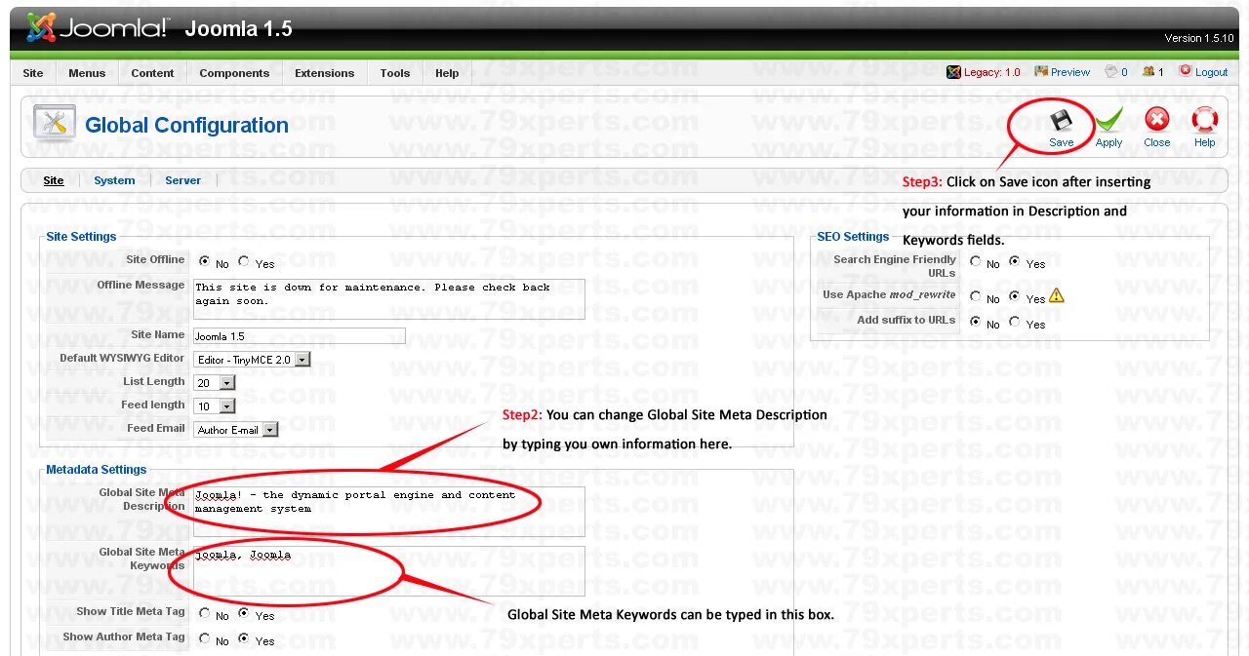Viewport: 1249px width, 656px height.
Task: Click the logged-in users icon showing 1
Action: point(1148,71)
